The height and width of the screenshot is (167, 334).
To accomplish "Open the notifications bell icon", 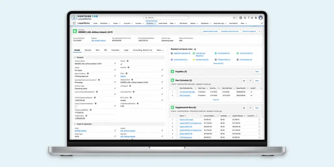I will (256, 18).
